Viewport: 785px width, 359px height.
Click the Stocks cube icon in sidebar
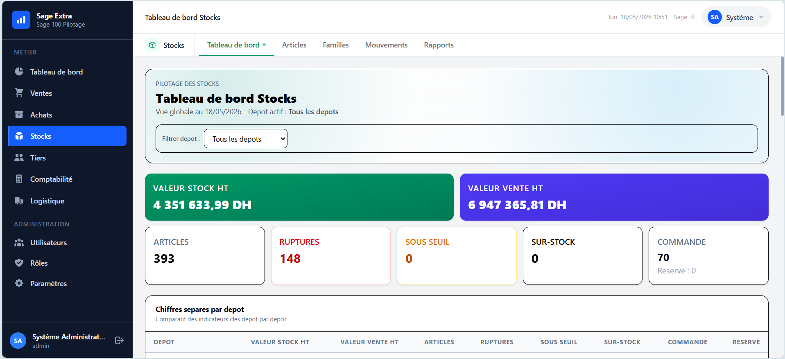pyautogui.click(x=19, y=136)
